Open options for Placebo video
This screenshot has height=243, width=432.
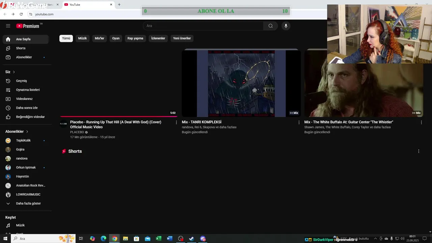(176, 123)
